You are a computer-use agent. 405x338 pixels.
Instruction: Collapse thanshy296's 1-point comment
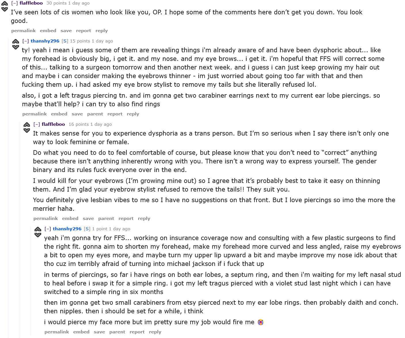(48, 229)
